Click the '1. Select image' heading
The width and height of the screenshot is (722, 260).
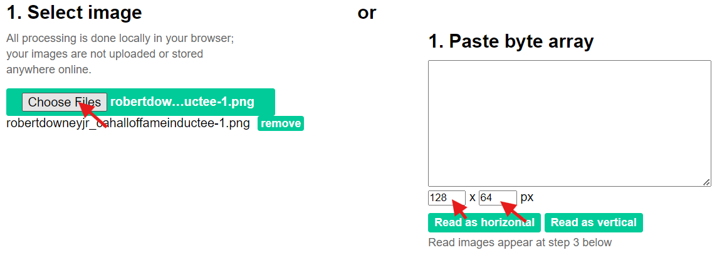tap(74, 13)
